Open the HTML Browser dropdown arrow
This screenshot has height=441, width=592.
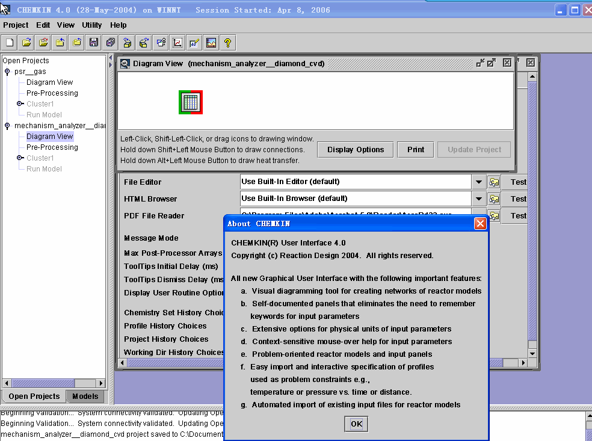pyautogui.click(x=478, y=199)
